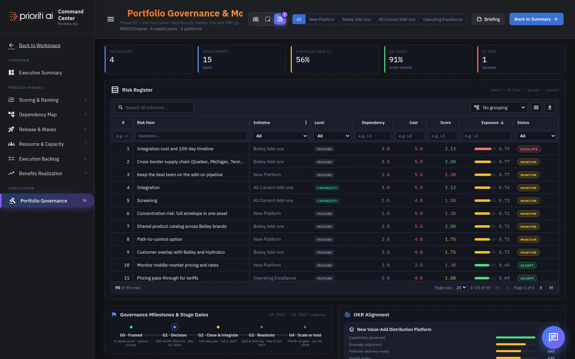Open Scoring & Ranking phase
This screenshot has width=575, height=359.
[x=47, y=100]
